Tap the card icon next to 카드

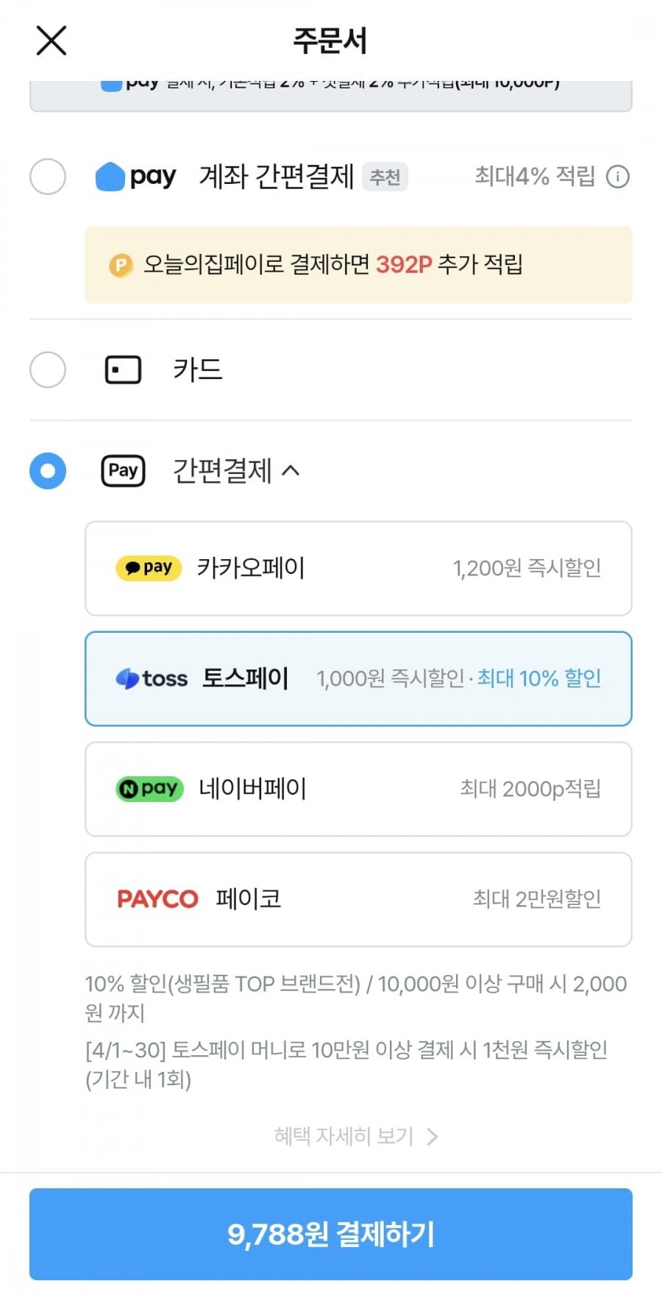123,369
